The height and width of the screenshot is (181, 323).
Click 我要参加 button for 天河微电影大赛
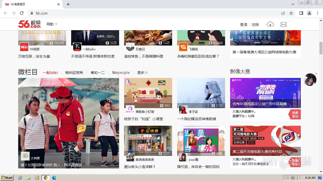[295, 162]
